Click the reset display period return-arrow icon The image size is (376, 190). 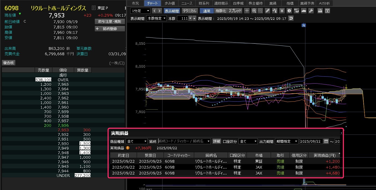[x=291, y=18]
